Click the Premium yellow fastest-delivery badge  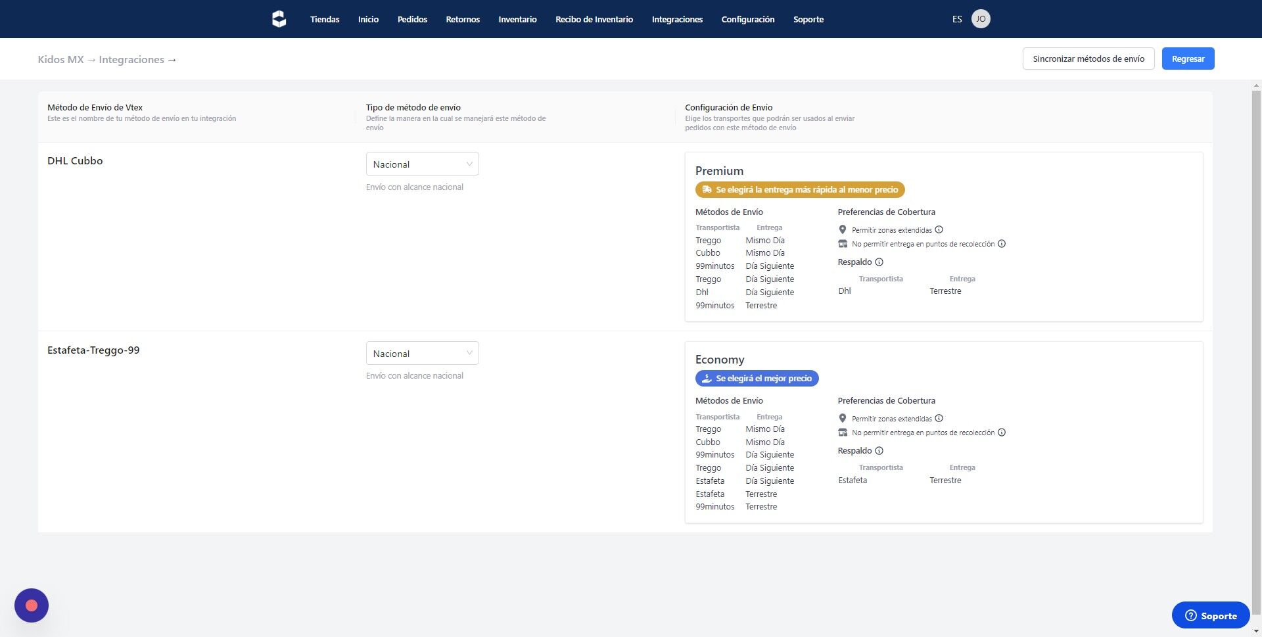[800, 190]
